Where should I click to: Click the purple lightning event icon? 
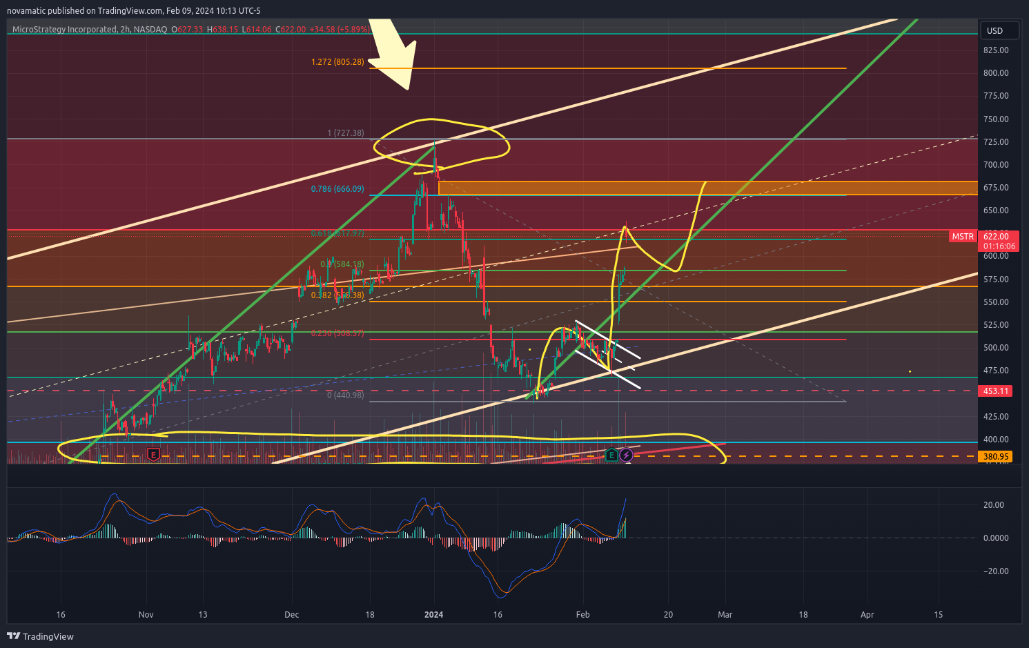[626, 455]
